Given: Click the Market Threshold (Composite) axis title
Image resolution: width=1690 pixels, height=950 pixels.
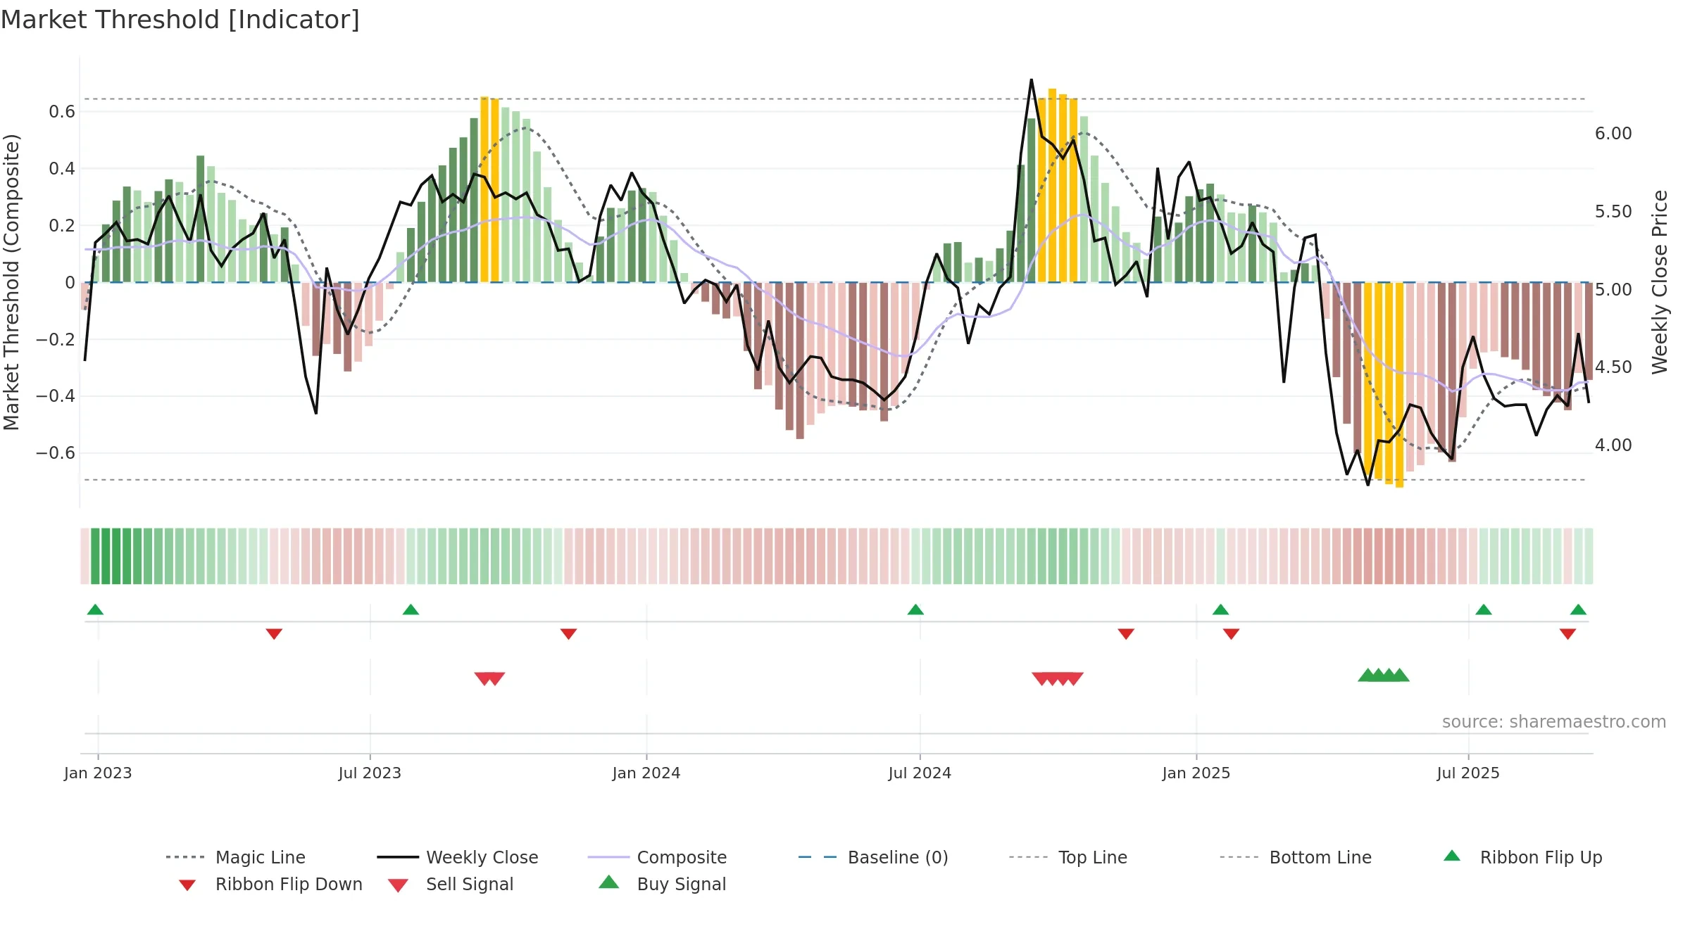Looking at the screenshot, I should (11, 281).
